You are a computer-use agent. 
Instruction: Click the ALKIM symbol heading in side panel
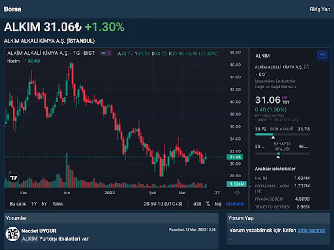coord(262,56)
